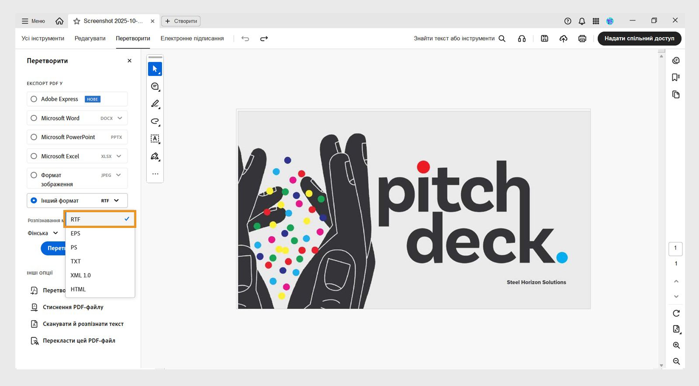Open notifications bell
This screenshot has height=386, width=699.
tap(582, 21)
